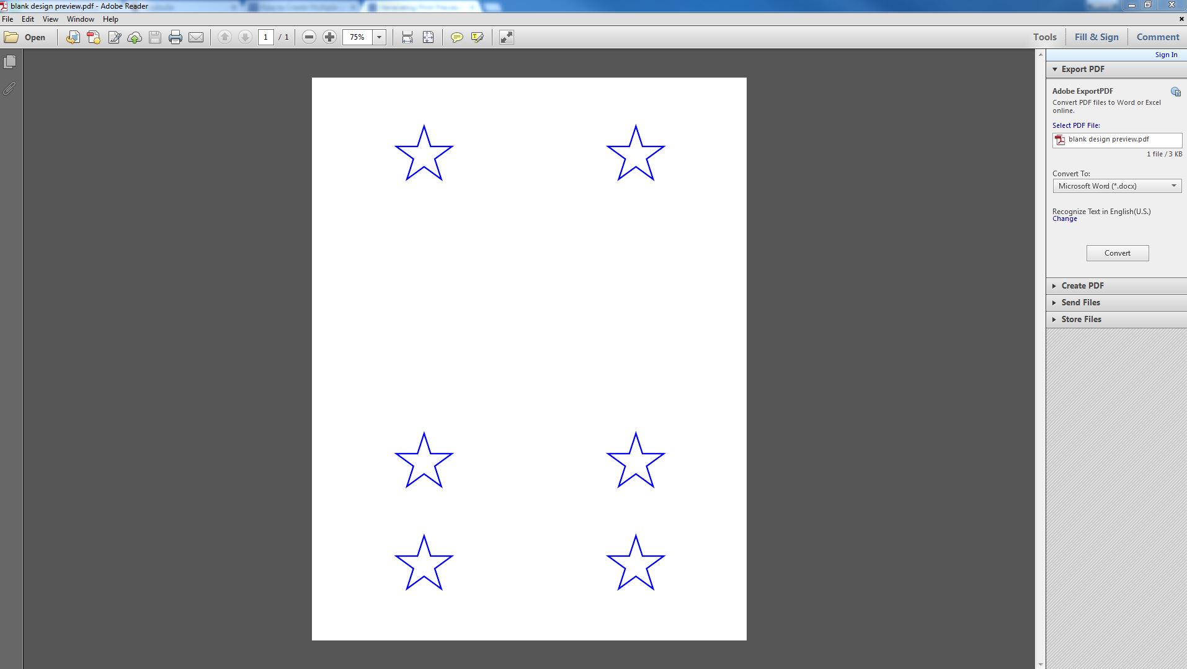1187x669 pixels.
Task: Print the current PDF document
Action: point(176,37)
